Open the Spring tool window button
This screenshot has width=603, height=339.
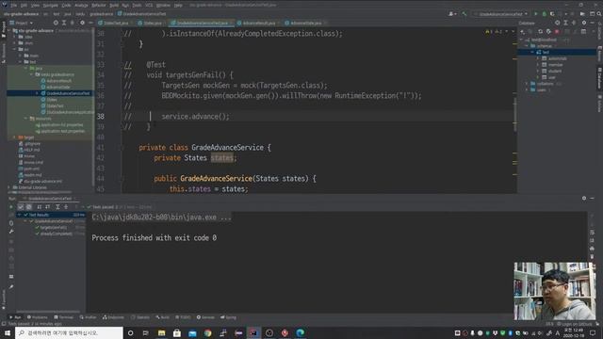click(x=228, y=317)
